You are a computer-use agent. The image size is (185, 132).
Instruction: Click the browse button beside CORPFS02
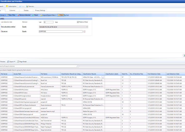point(84,32)
